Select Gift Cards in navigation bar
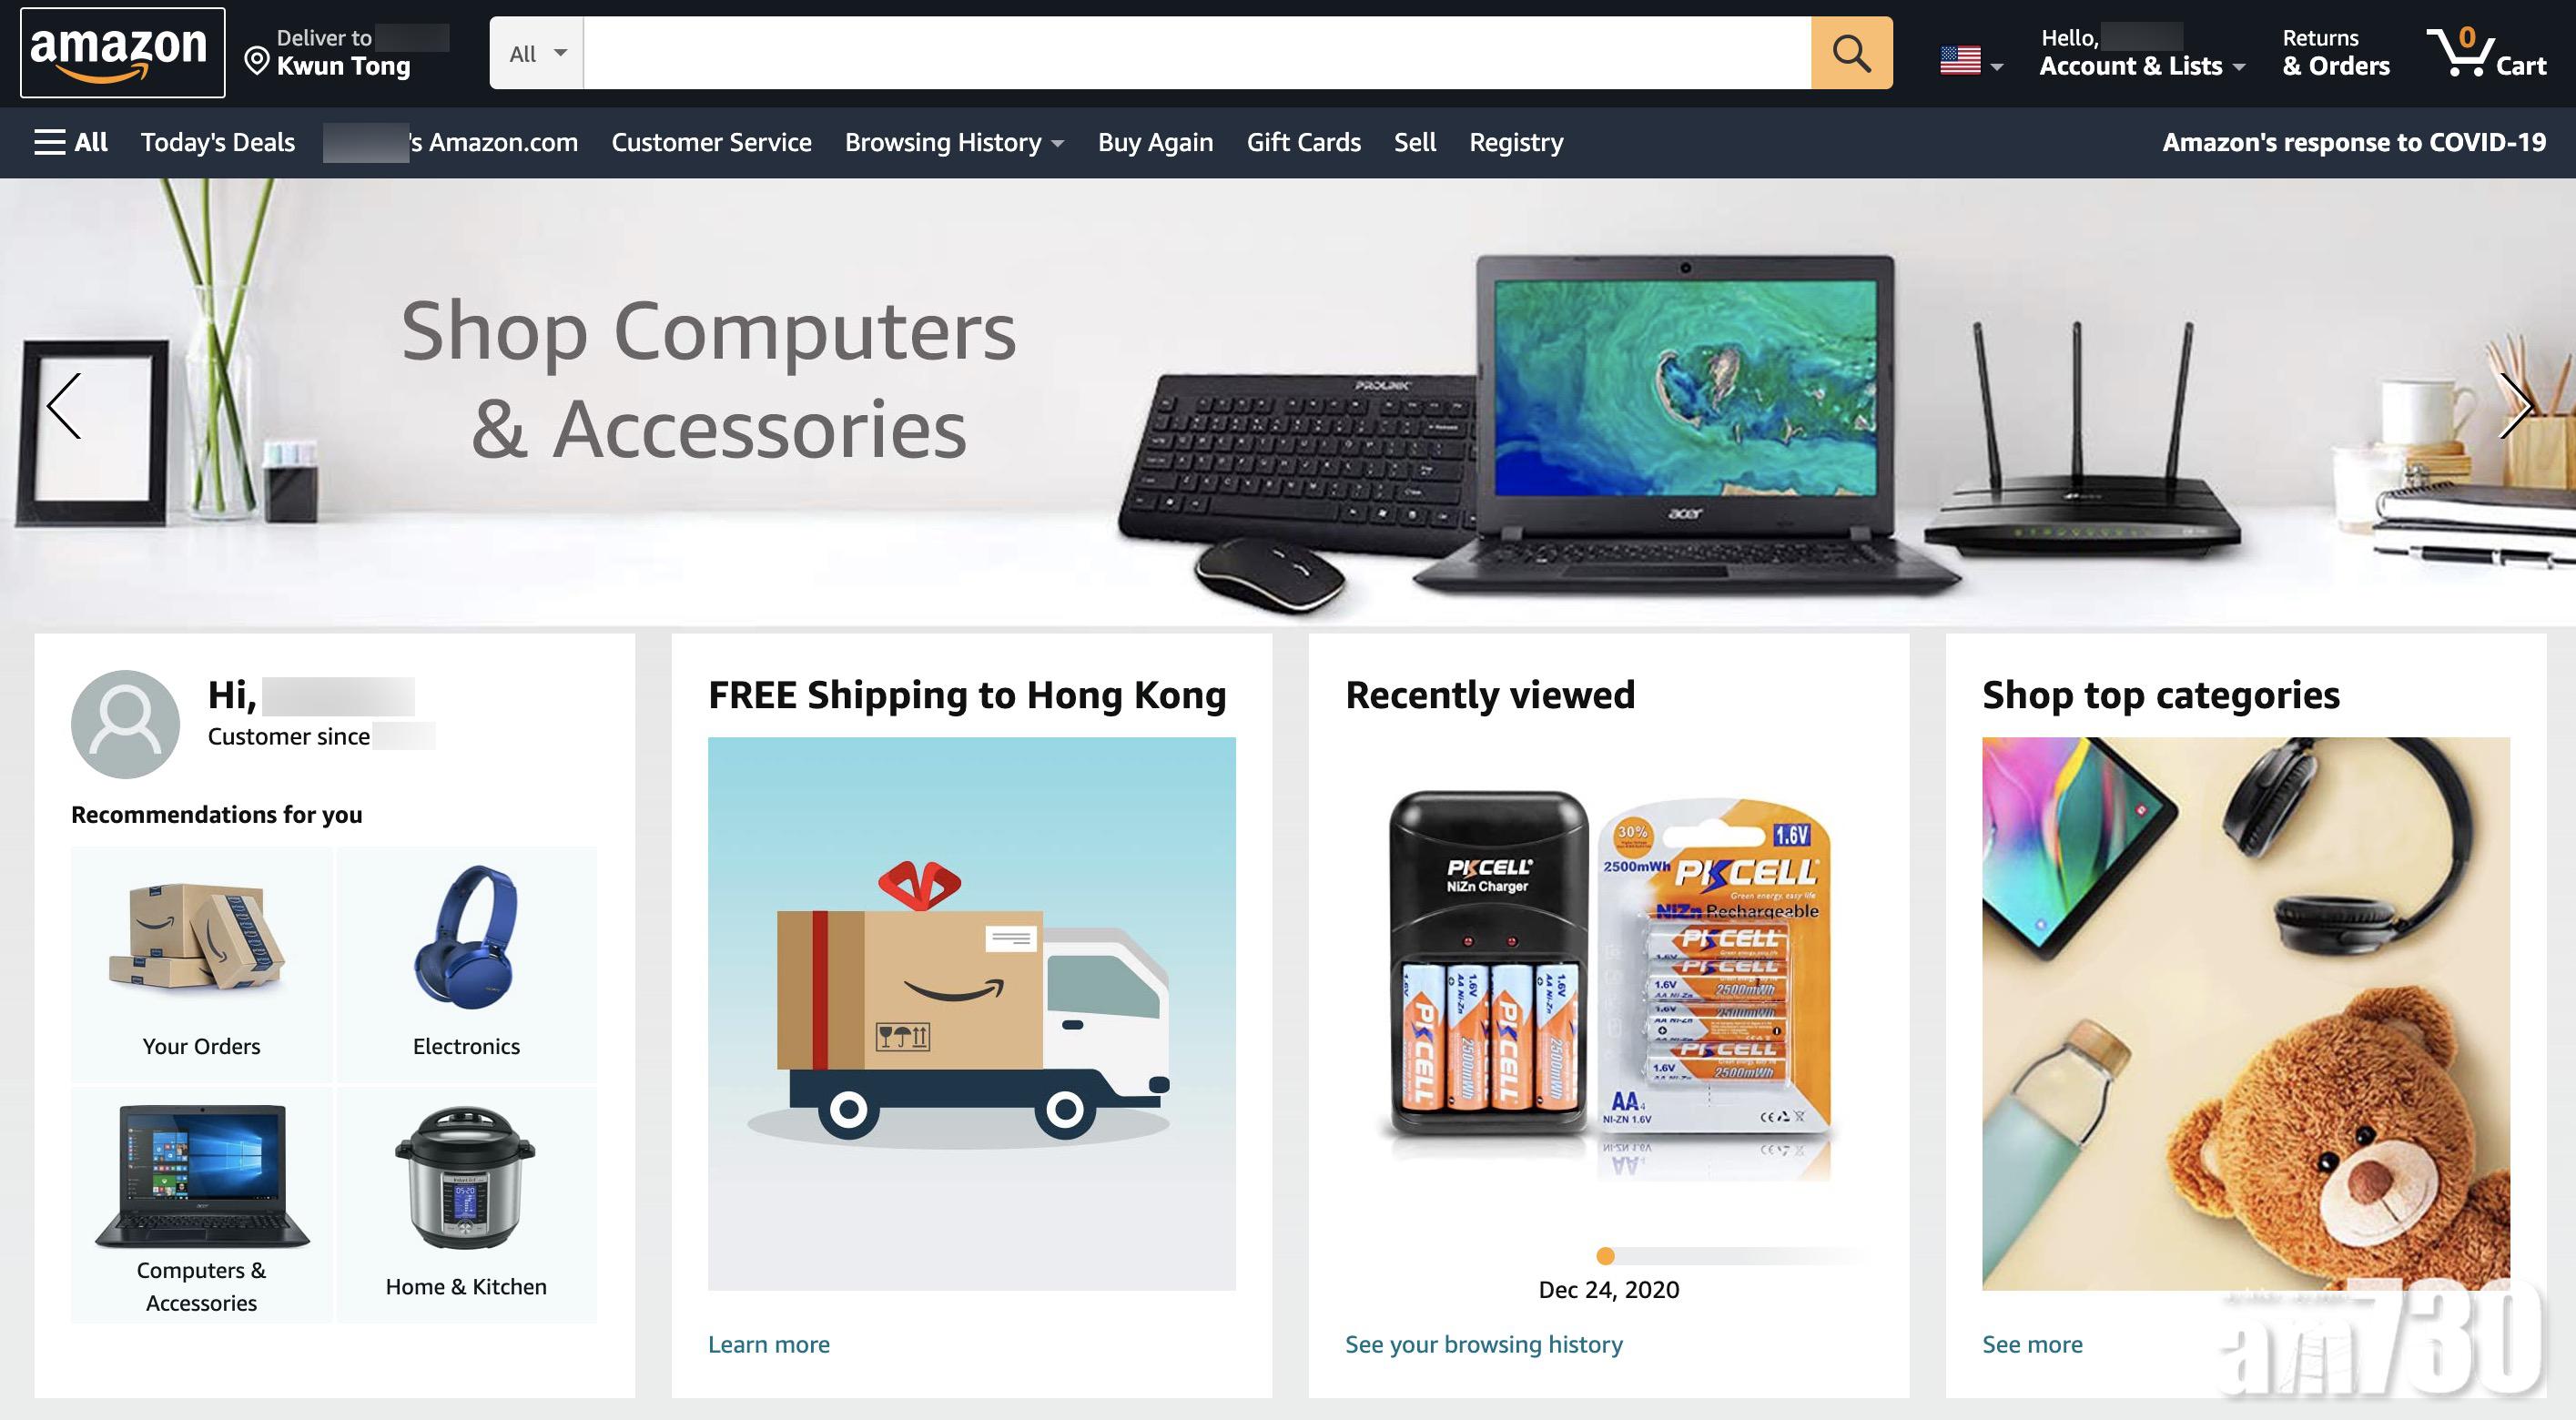Screen dimensions: 2576x1420 tap(1303, 142)
